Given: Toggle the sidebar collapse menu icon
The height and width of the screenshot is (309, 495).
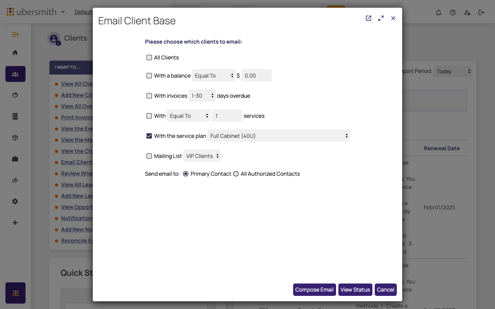Looking at the screenshot, I should [x=15, y=34].
